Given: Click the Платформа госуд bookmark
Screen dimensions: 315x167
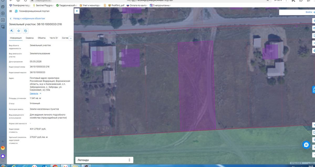Looking at the screenshot, I should (x=20, y=5).
